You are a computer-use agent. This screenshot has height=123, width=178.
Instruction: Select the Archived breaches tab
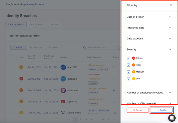(53, 47)
